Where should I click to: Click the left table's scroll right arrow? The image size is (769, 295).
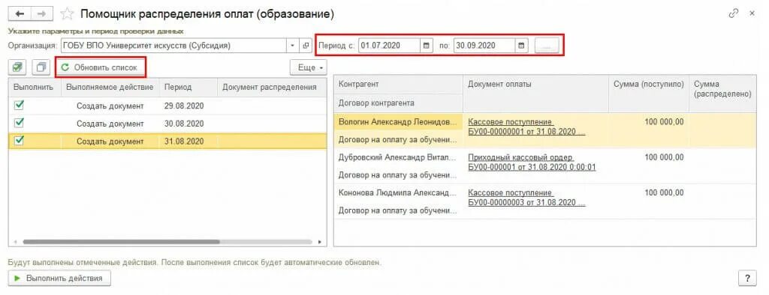click(x=319, y=242)
